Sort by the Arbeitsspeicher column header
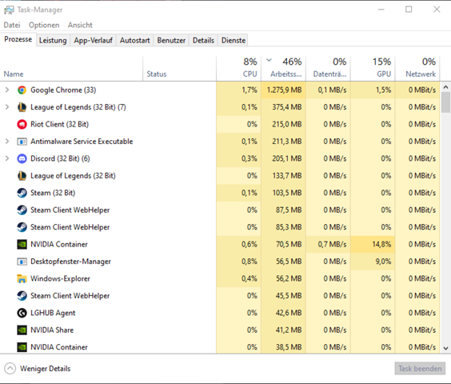This screenshot has width=451, height=384. coord(283,69)
